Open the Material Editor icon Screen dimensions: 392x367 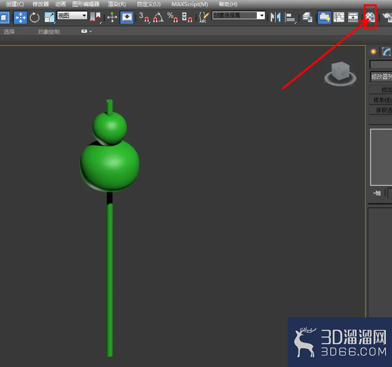point(370,17)
